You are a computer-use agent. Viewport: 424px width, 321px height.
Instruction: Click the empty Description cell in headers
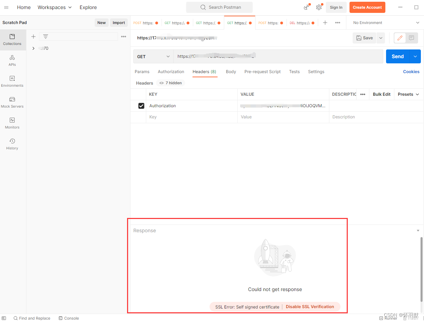(x=376, y=117)
